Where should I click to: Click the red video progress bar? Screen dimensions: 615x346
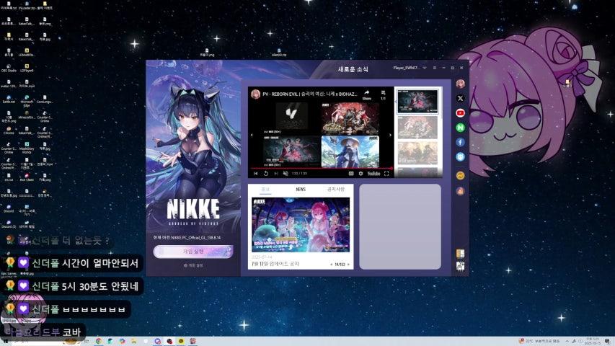click(321, 168)
